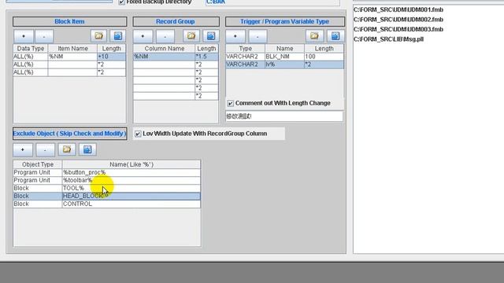This screenshot has height=283, width=504.
Task: Toggle Lov Width Update With RecordGroup Column
Action: [138, 134]
